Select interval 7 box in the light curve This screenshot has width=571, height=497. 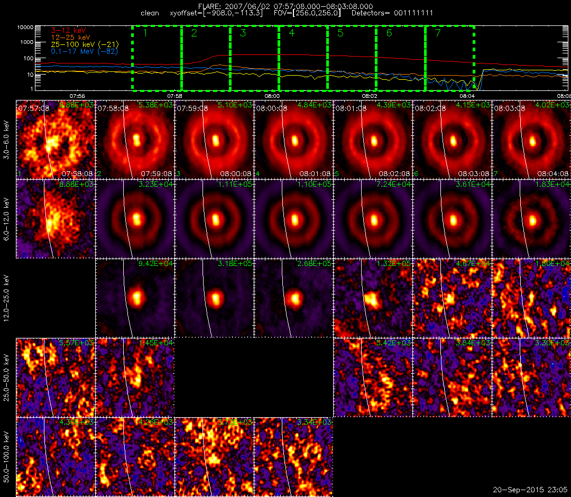(450, 58)
